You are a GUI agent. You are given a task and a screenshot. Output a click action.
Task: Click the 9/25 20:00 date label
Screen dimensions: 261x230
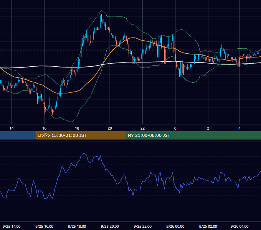110,226
